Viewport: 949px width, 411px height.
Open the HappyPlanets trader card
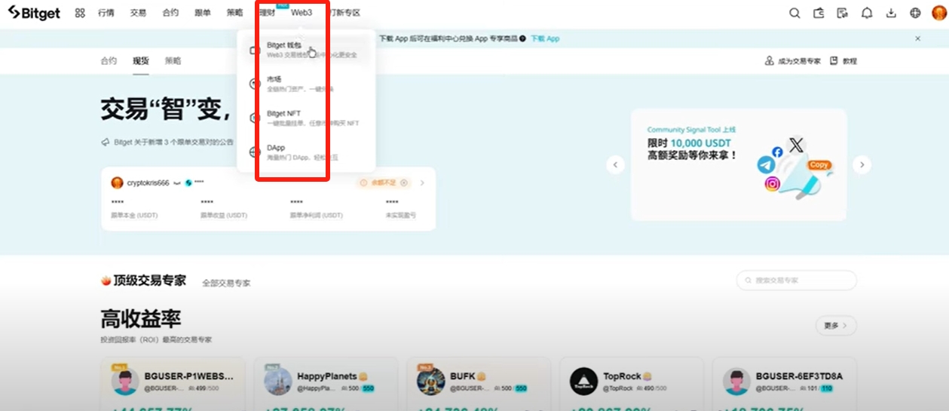coord(326,385)
